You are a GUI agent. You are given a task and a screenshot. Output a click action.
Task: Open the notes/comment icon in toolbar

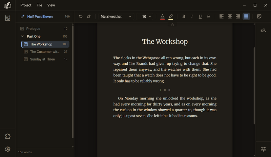coord(259,16)
